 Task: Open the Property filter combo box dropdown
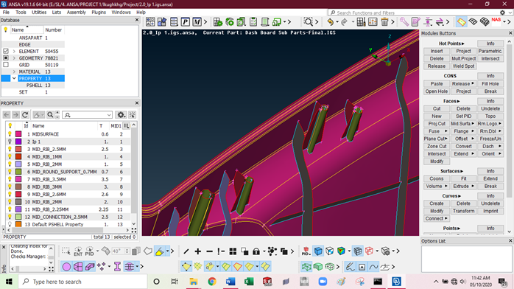(x=109, y=115)
